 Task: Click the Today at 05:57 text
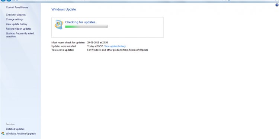(x=95, y=46)
